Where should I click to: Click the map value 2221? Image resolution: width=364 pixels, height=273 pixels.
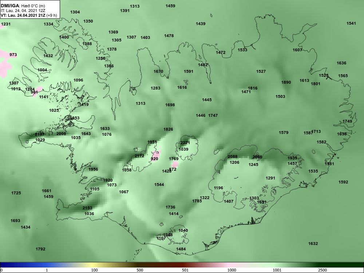[x=185, y=143]
